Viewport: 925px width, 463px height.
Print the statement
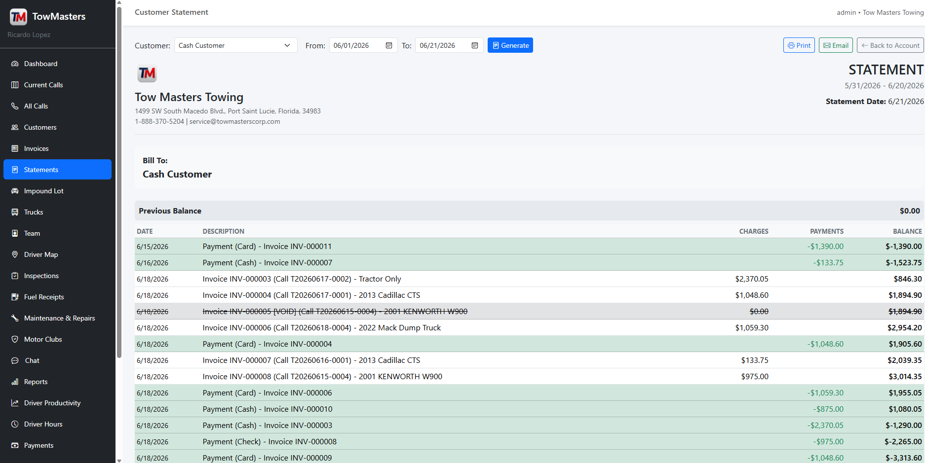(799, 45)
